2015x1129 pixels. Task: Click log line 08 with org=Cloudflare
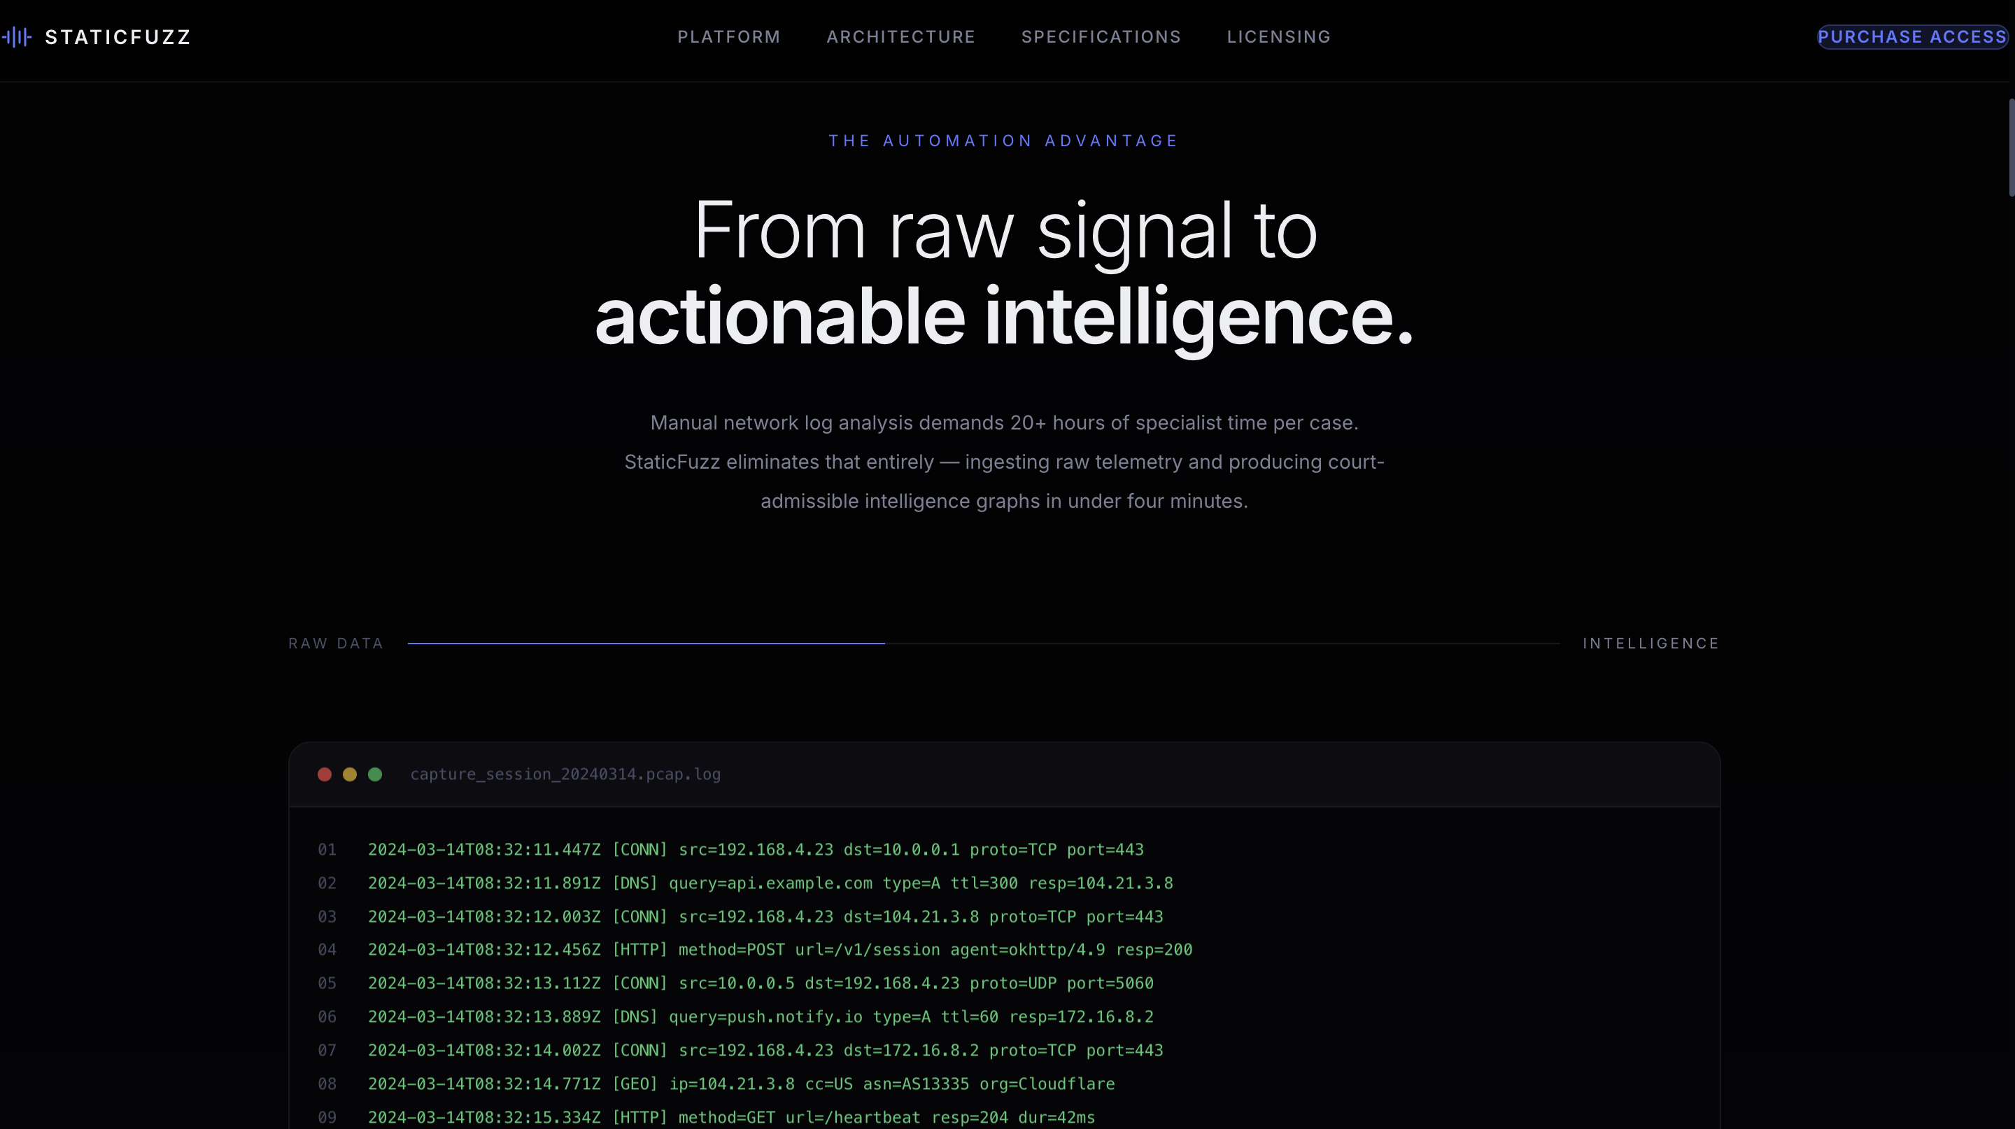click(742, 1084)
